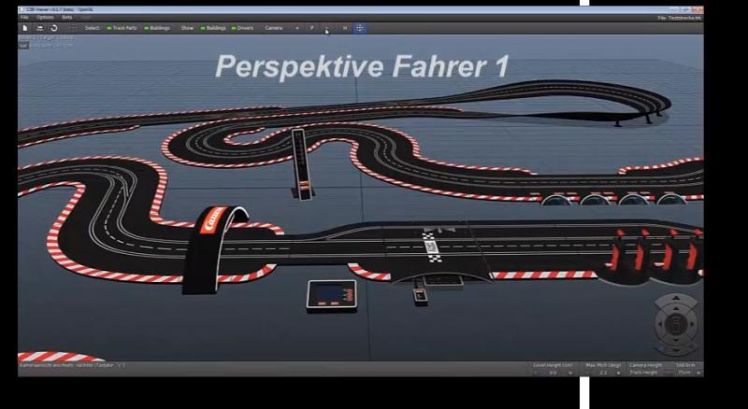Screen dimensions: 748x409
Task: Increase the Track Height value
Action: (698, 372)
